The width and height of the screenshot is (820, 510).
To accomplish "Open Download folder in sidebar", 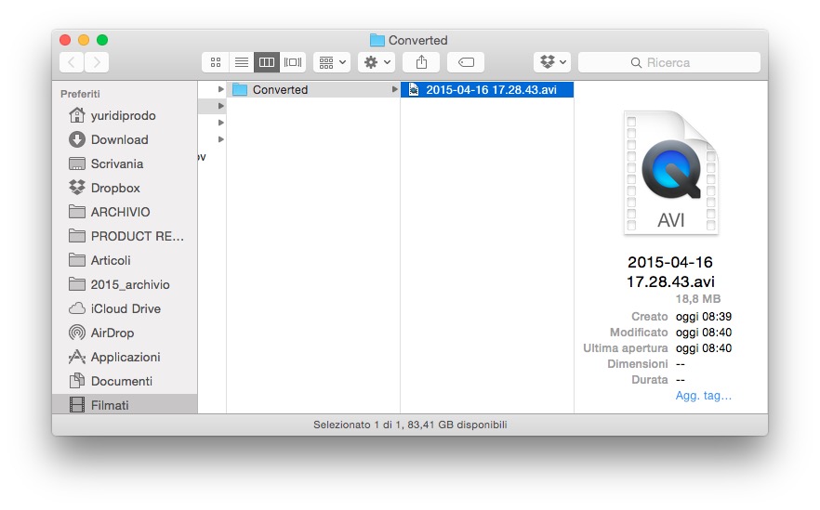I will click(125, 139).
